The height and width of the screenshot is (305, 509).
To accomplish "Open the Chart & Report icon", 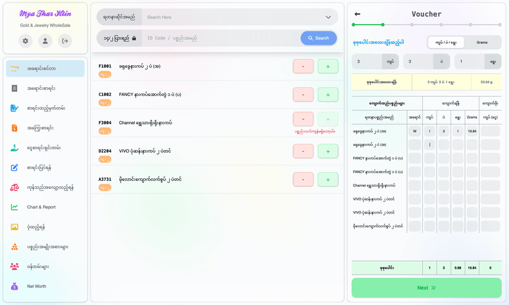I will pos(14,207).
